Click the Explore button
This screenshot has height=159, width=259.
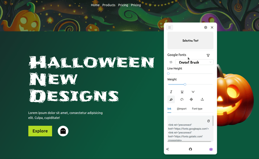click(x=40, y=131)
